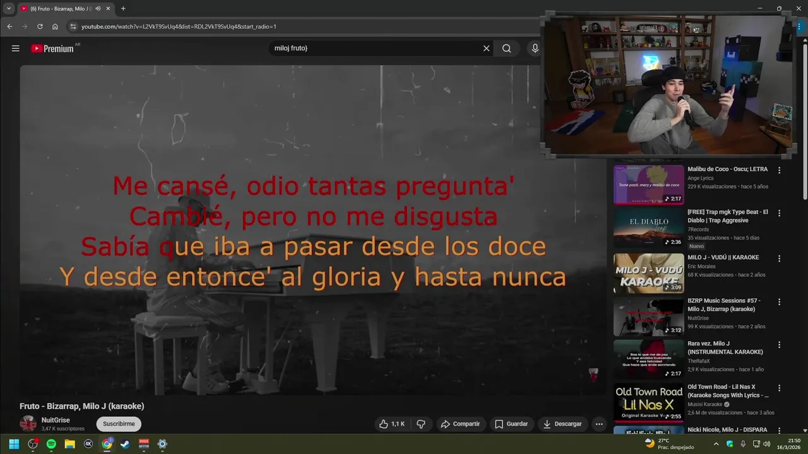Open Old Town Road karaoke thumbnail
Screen dimensions: 808x454
coord(648,402)
